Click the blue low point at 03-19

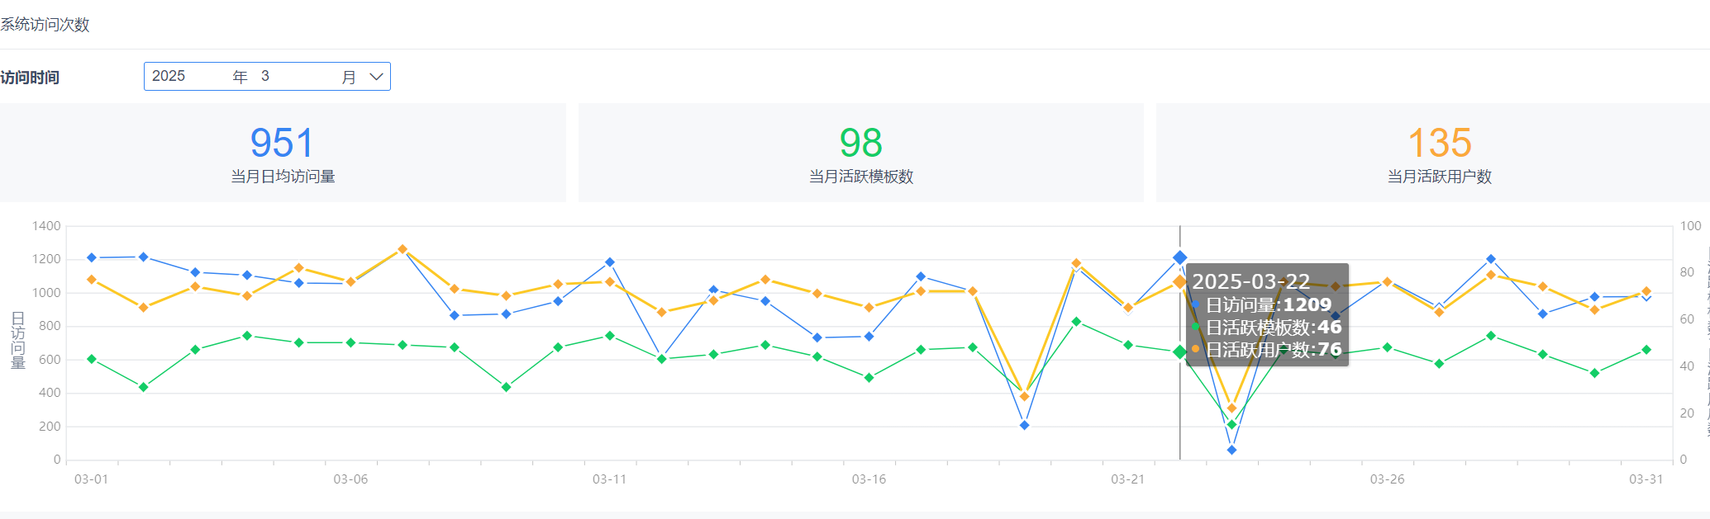(1025, 425)
